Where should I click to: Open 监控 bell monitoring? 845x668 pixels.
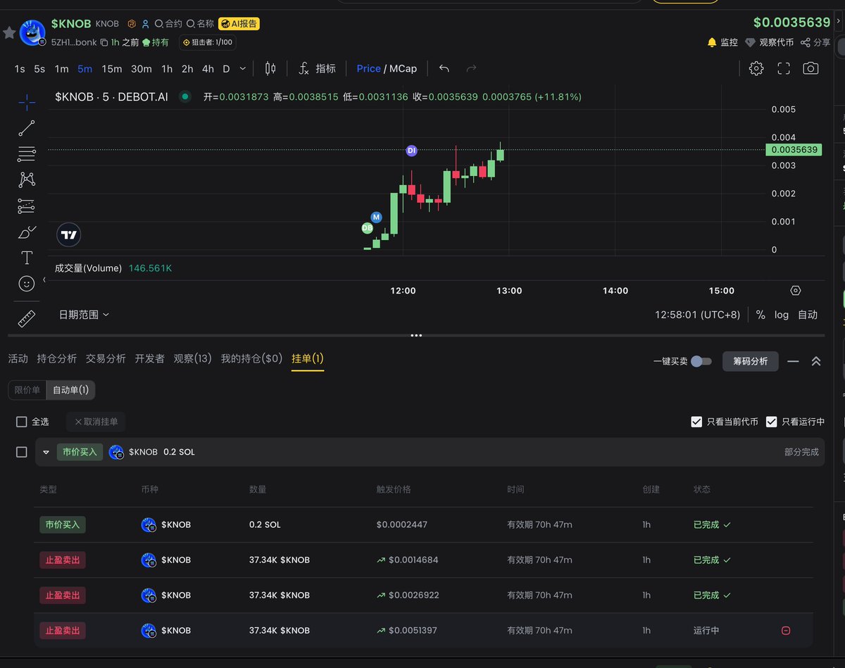[722, 42]
